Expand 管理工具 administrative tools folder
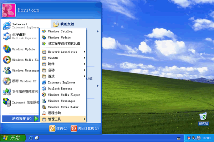The height and width of the screenshot is (142, 214). click(x=63, y=119)
